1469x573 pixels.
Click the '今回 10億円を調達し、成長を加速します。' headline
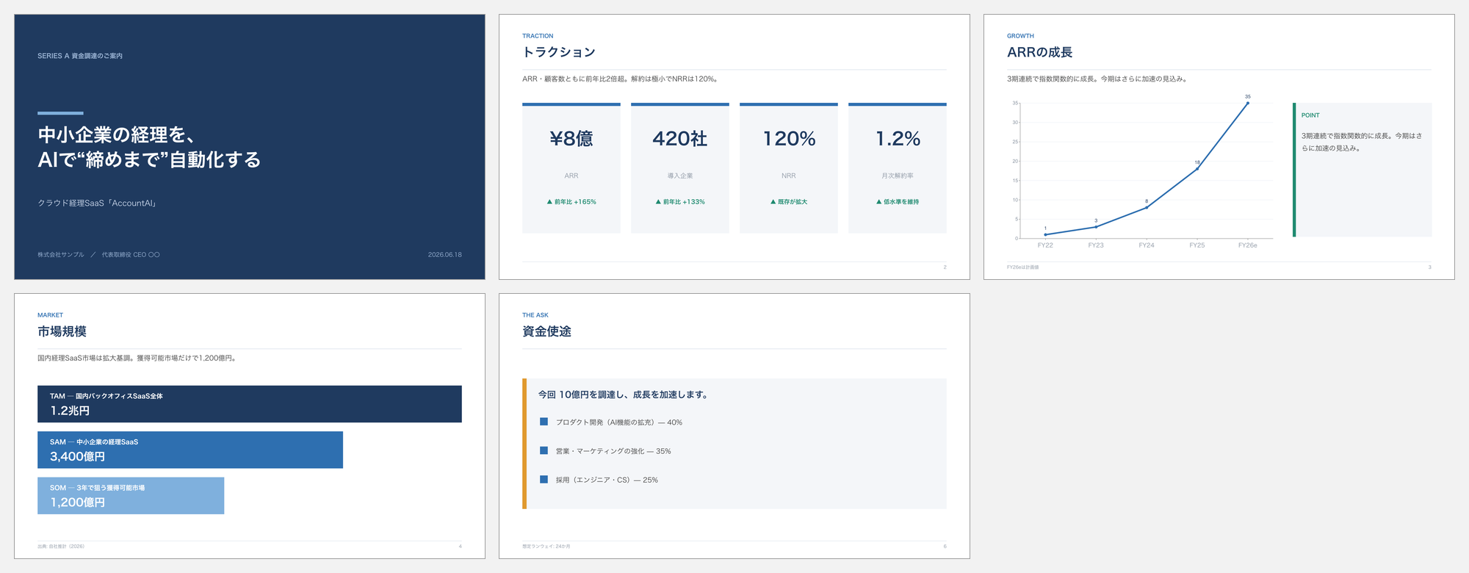coord(624,394)
